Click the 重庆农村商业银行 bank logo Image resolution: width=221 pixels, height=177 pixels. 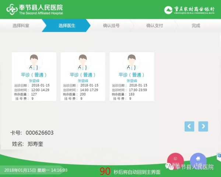coord(189,10)
